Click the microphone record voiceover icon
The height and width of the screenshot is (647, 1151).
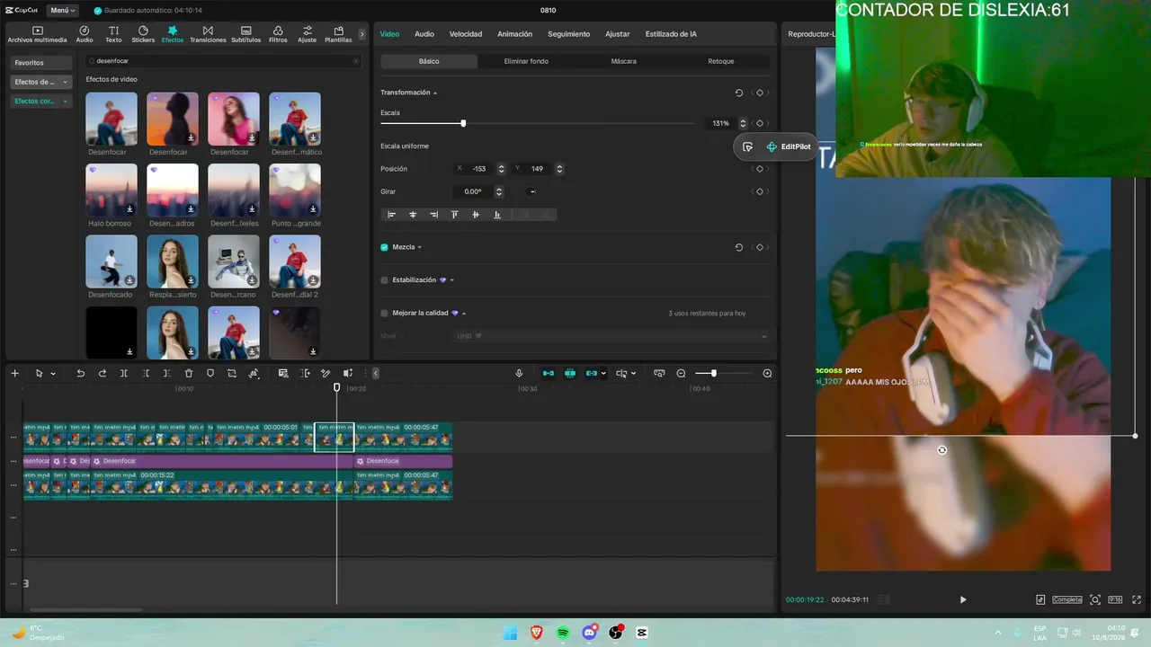click(519, 373)
